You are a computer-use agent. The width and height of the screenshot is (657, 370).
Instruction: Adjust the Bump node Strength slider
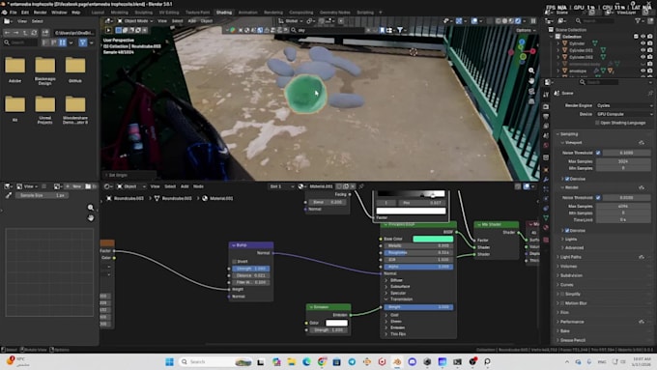coord(251,269)
